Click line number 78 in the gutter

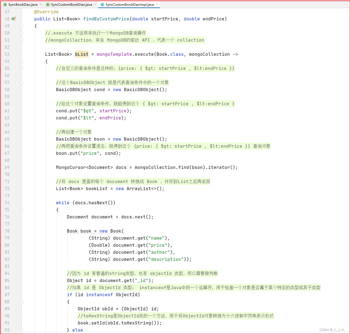click(x=7, y=231)
